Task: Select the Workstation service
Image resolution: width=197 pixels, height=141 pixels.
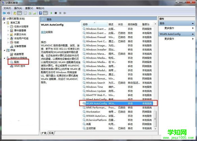Action: click(x=93, y=112)
